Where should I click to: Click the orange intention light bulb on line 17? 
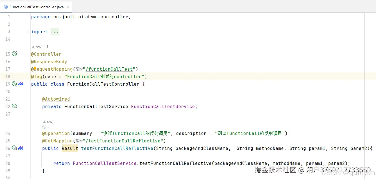point(35,68)
